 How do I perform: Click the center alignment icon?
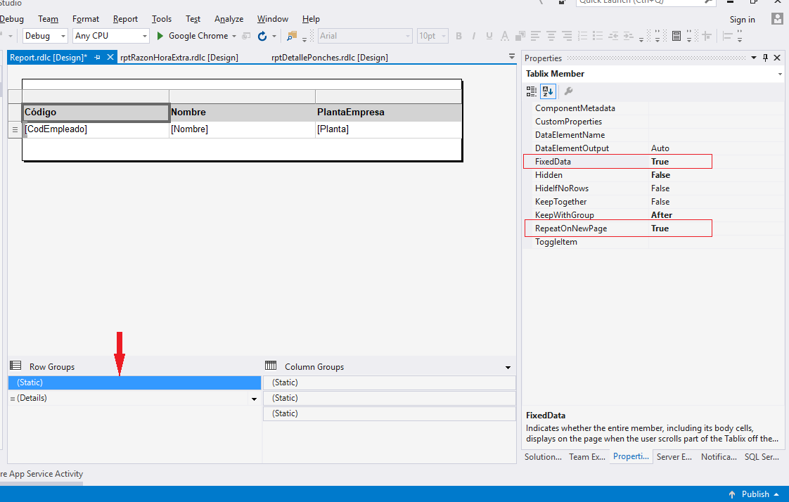pyautogui.click(x=549, y=36)
